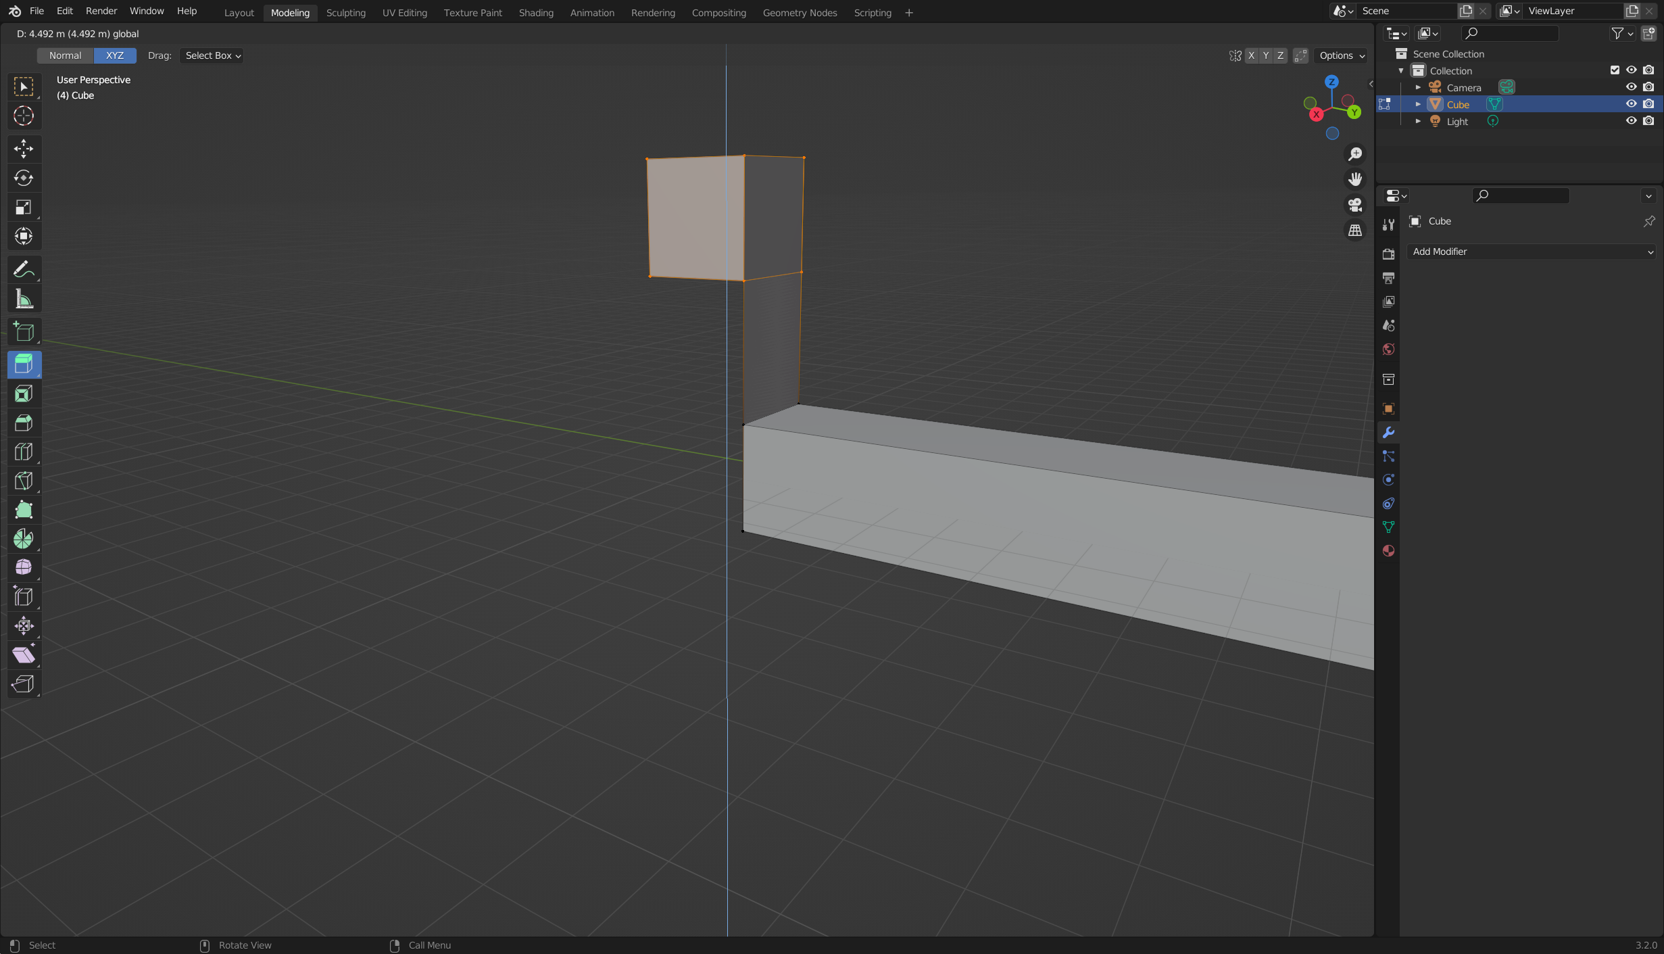Select the Bevel tool
The width and height of the screenshot is (1664, 954).
[x=24, y=423]
